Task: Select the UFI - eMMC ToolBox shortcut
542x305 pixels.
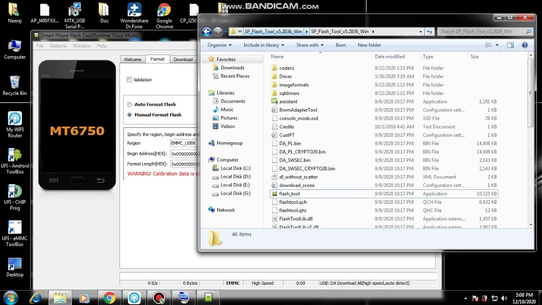Action: (x=15, y=233)
